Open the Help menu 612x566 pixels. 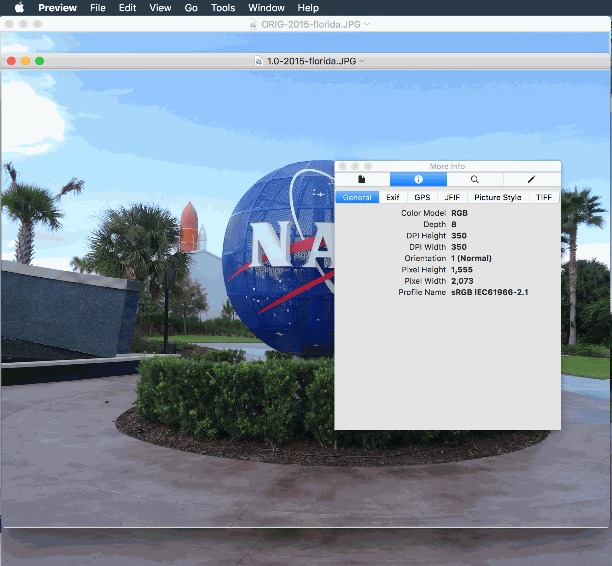tap(308, 8)
